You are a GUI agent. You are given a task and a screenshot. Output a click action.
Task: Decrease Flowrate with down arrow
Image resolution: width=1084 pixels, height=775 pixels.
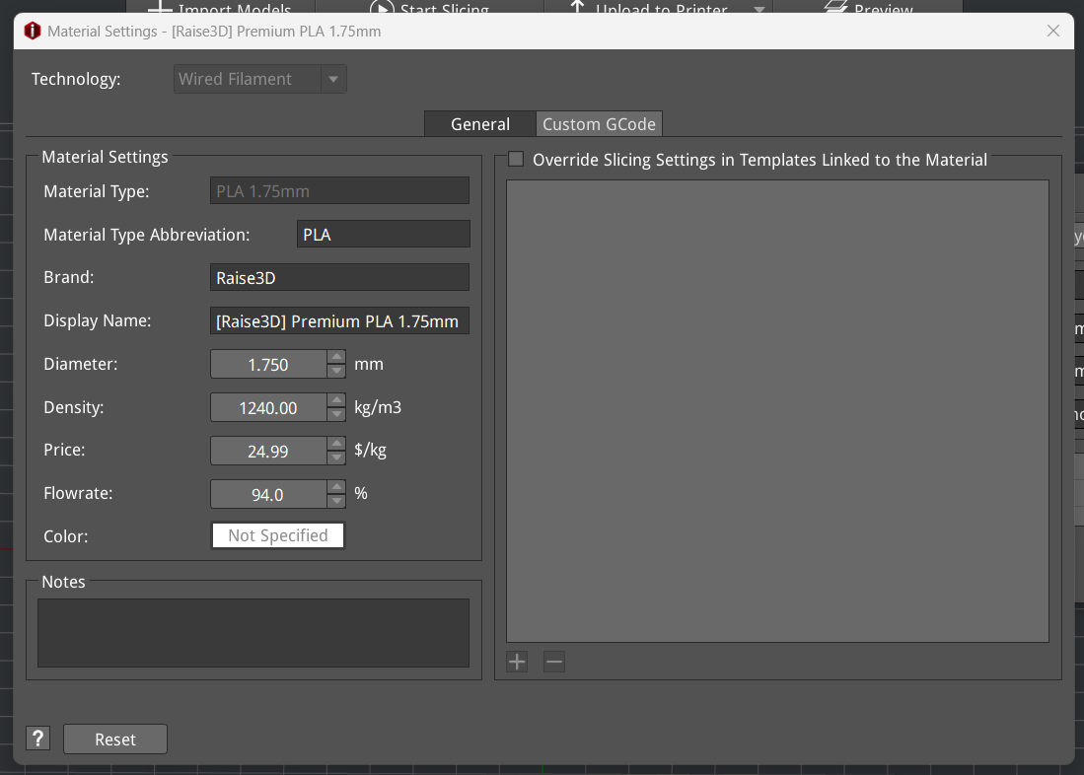(336, 501)
